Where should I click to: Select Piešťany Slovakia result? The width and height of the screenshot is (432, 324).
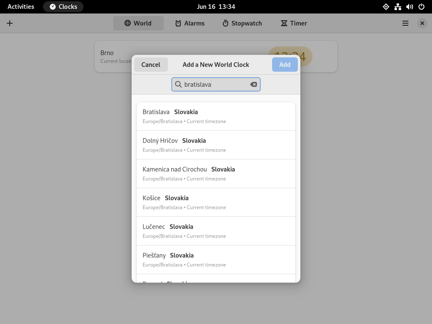point(216,259)
